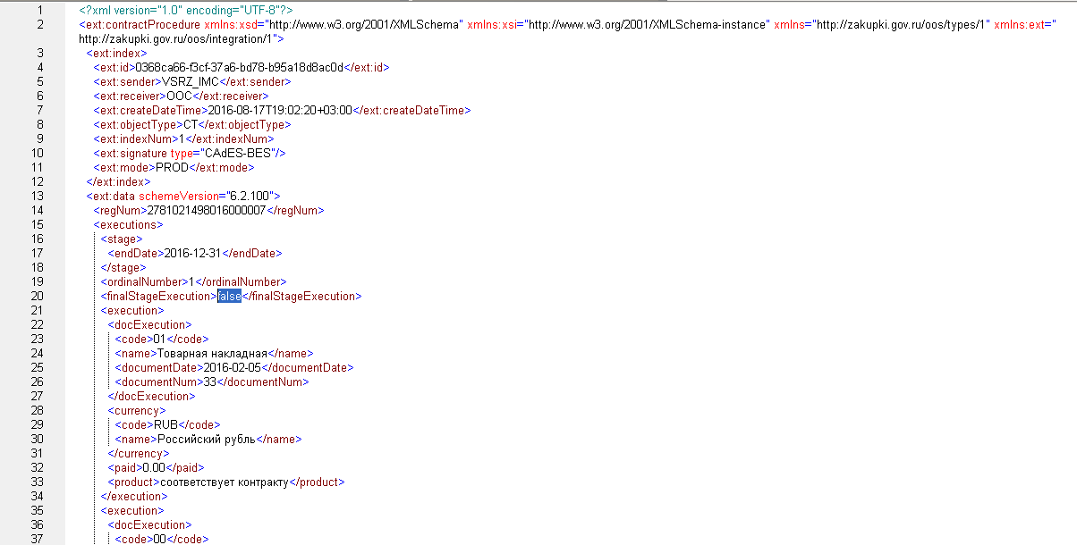
Task: Click the receiver value OOC
Action: click(x=180, y=96)
